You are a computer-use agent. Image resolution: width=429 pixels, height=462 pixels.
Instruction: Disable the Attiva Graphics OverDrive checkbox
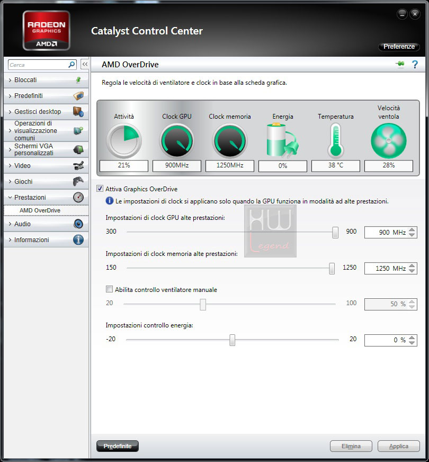tap(100, 189)
